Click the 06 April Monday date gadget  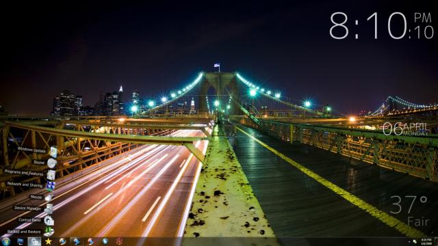coord(406,129)
